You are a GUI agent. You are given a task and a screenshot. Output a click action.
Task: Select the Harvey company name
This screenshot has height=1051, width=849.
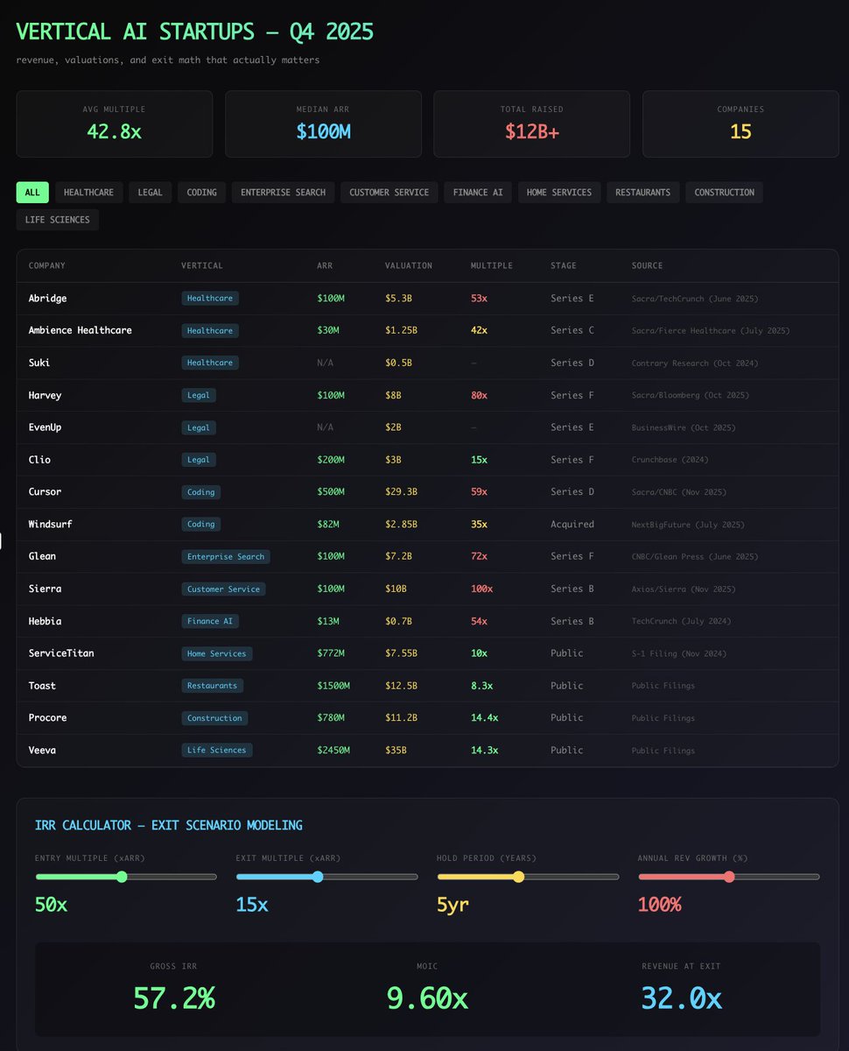coord(46,395)
